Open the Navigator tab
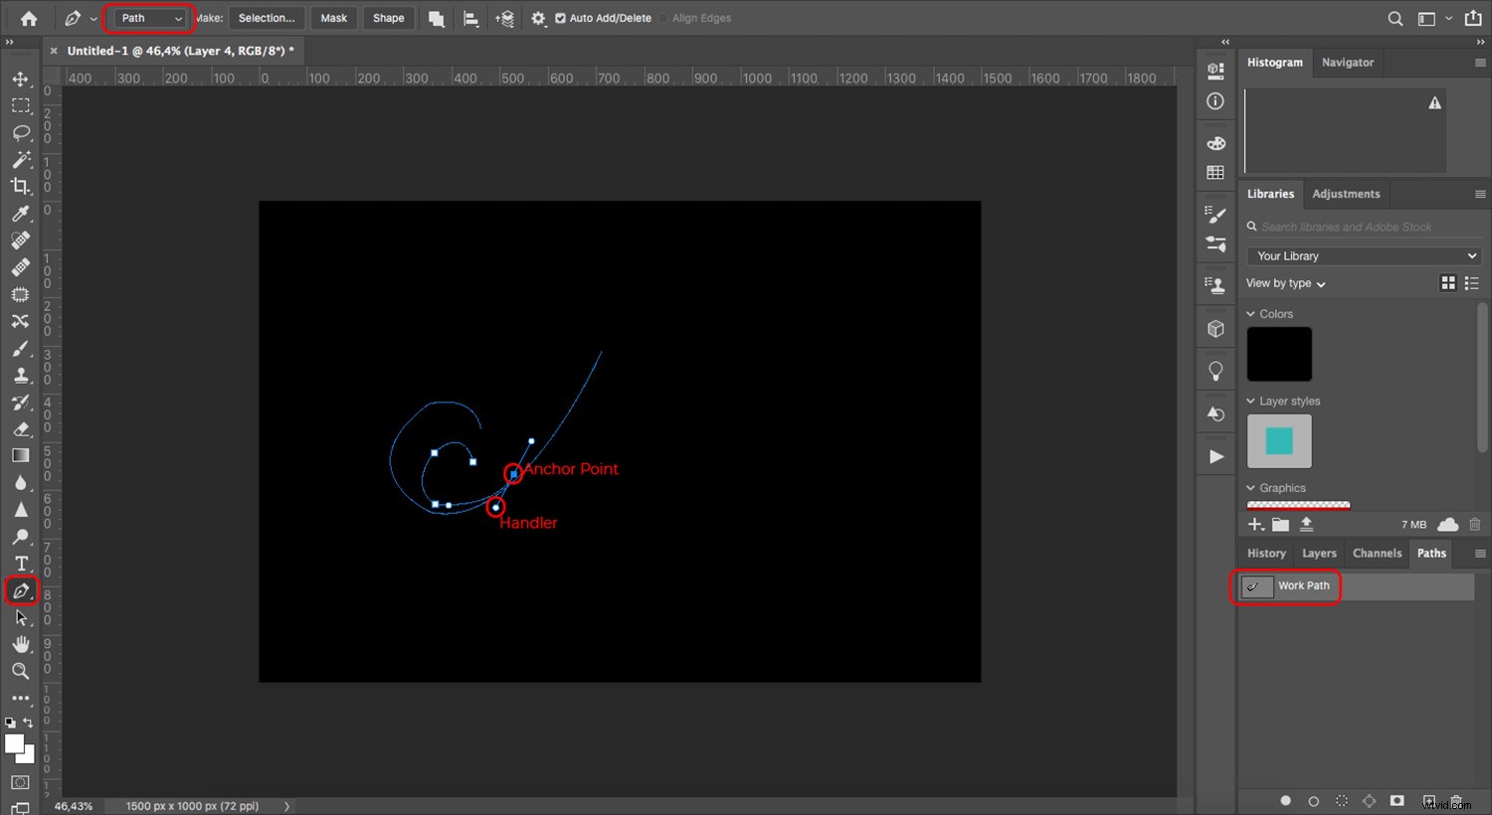1492x815 pixels. (x=1348, y=63)
